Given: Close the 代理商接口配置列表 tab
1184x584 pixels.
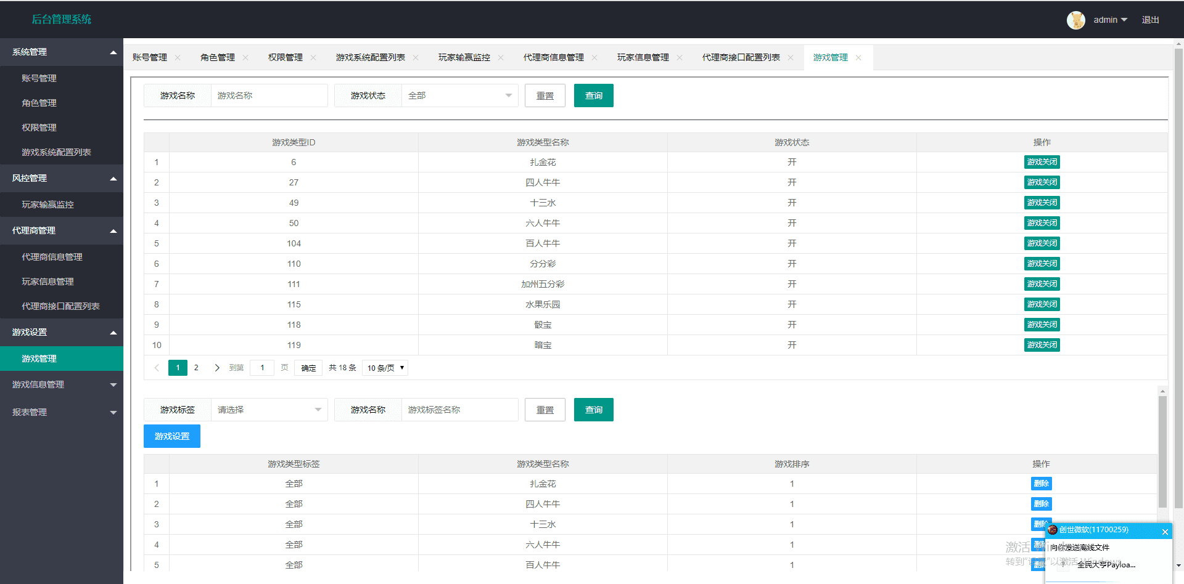Looking at the screenshot, I should coord(791,58).
